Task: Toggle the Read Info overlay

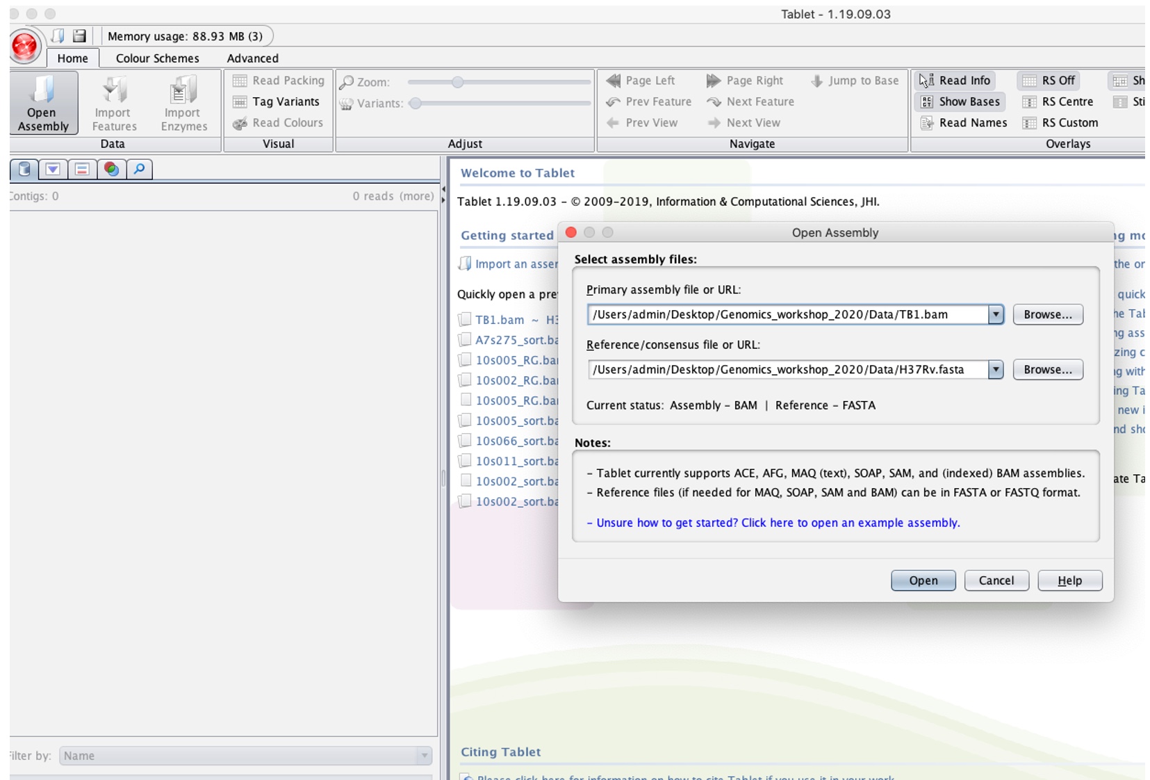Action: [x=955, y=81]
